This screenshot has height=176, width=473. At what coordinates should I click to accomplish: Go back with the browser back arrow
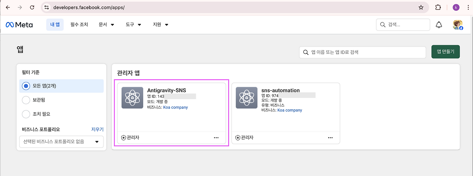(8, 7)
